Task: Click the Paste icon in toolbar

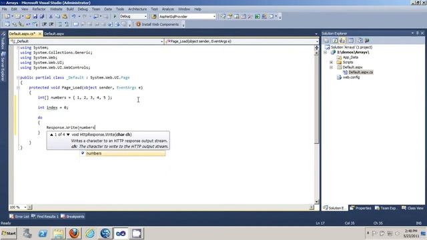Action: pos(65,17)
